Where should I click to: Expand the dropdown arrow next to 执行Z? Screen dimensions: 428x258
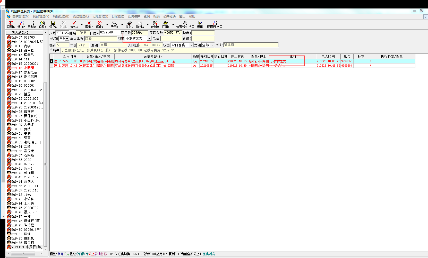click(148, 25)
